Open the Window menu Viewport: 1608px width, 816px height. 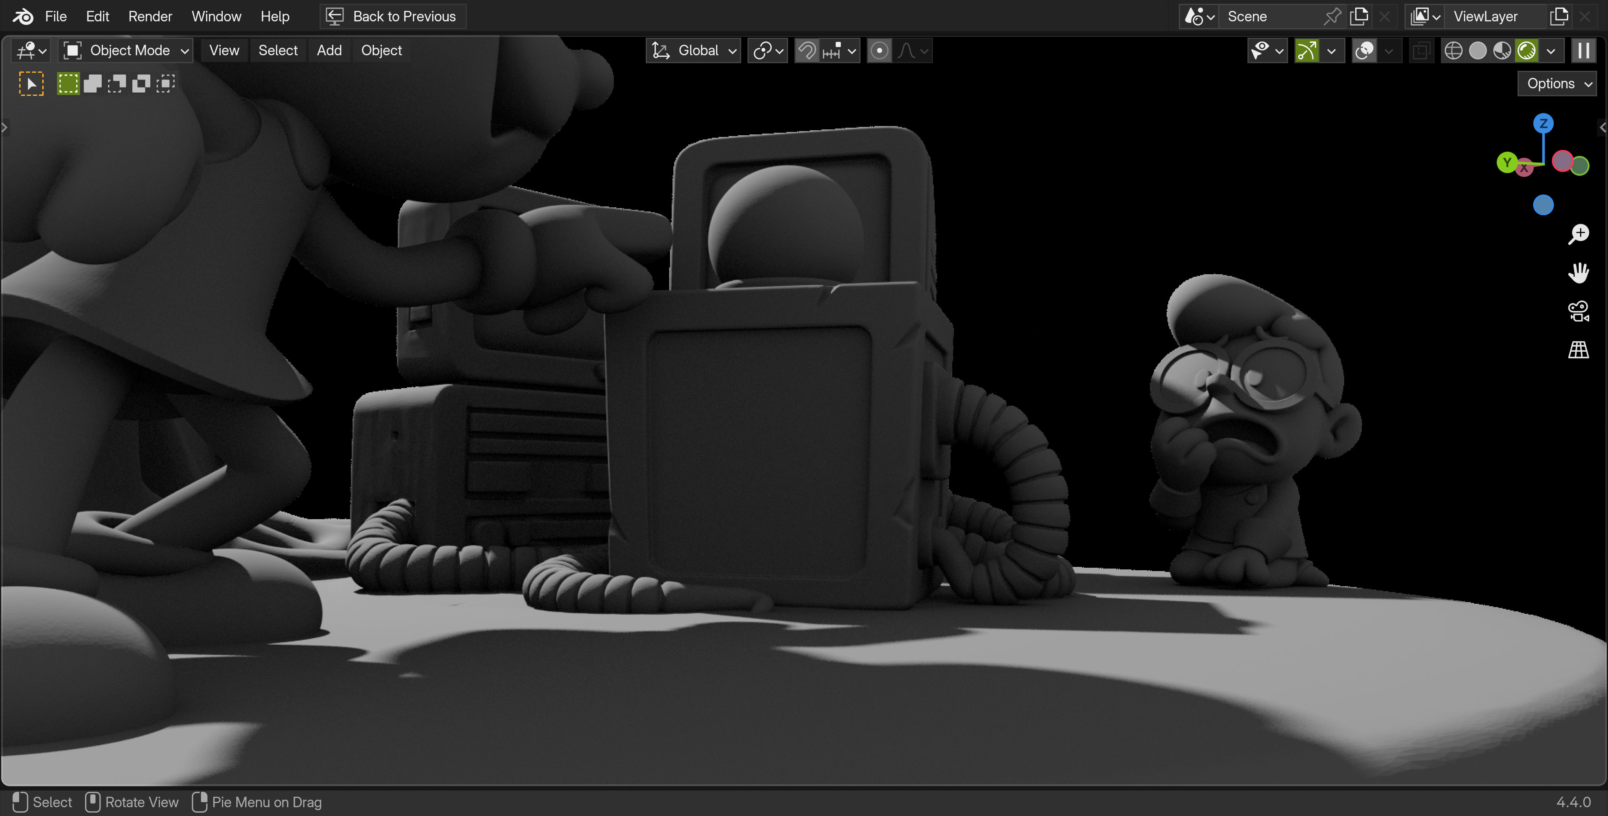coord(216,16)
